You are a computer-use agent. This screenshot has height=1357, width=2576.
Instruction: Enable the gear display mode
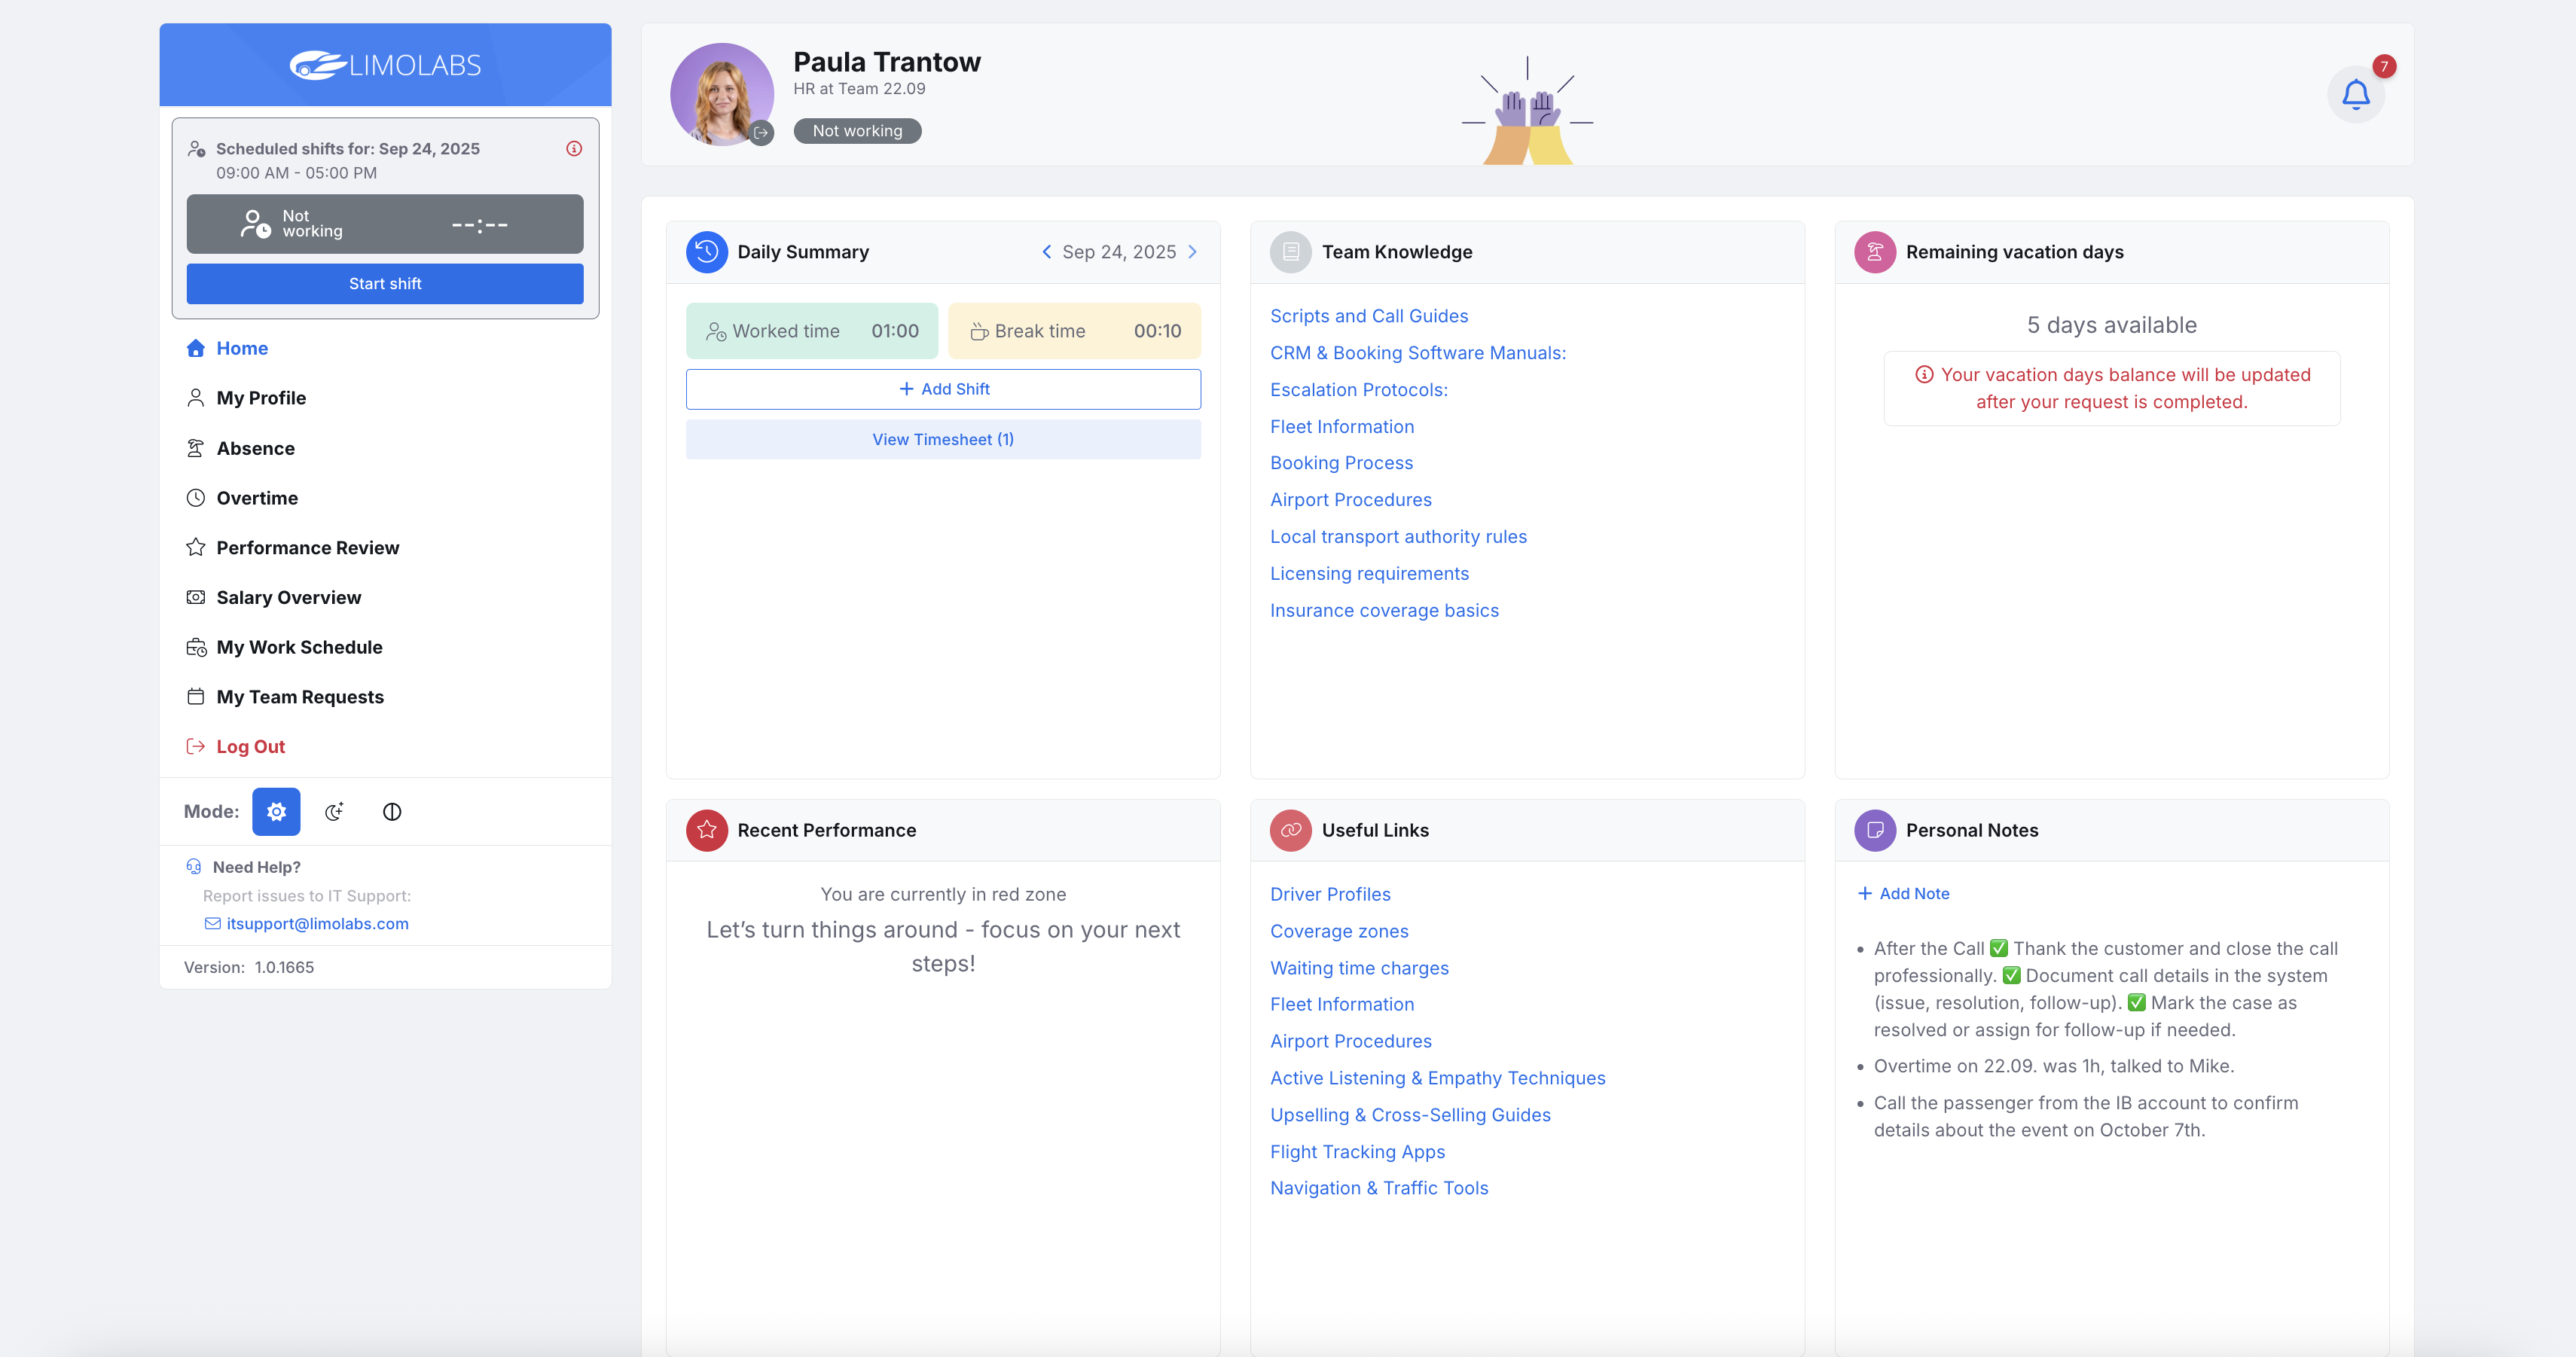coord(276,811)
